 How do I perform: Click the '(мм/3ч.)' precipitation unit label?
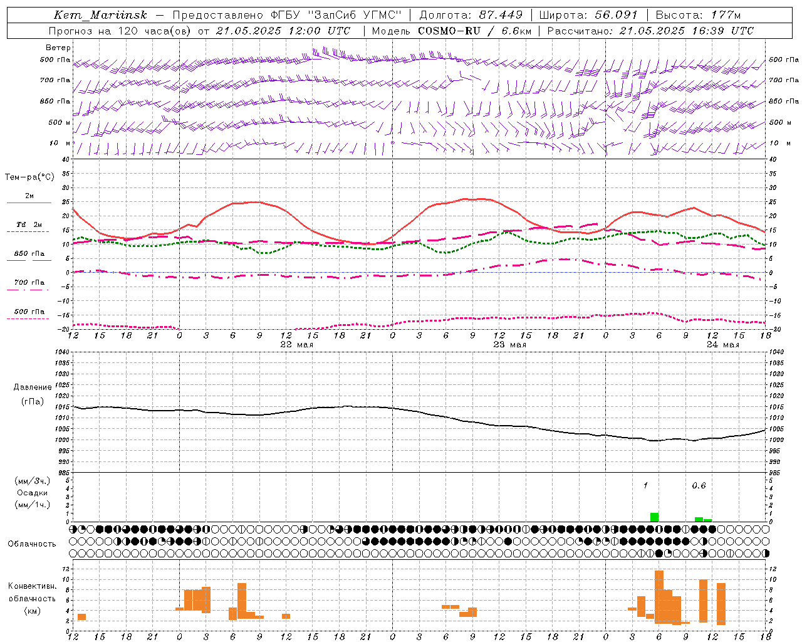tap(33, 481)
